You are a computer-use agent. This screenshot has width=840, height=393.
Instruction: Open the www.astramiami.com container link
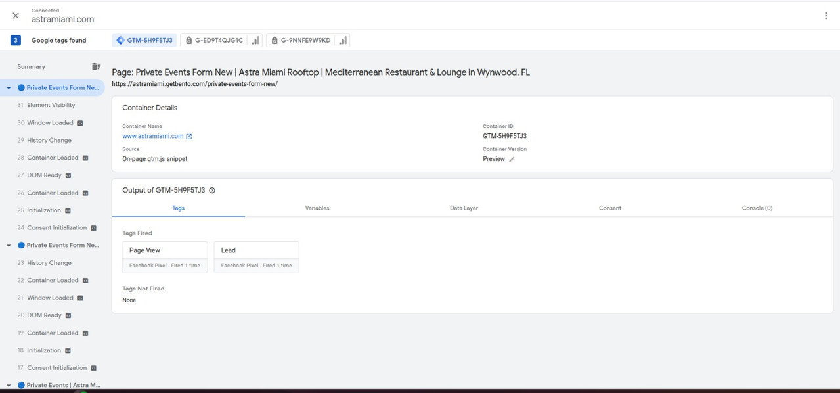[x=153, y=136]
